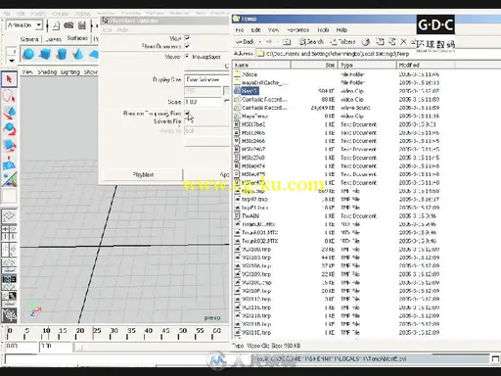Open the Folders view in Explorer toolbar
The width and height of the screenshot is (501, 376).
coord(342,42)
